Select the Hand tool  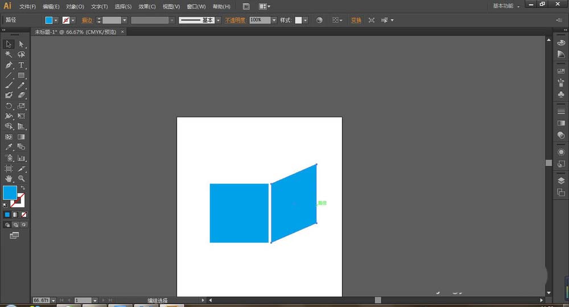9,179
